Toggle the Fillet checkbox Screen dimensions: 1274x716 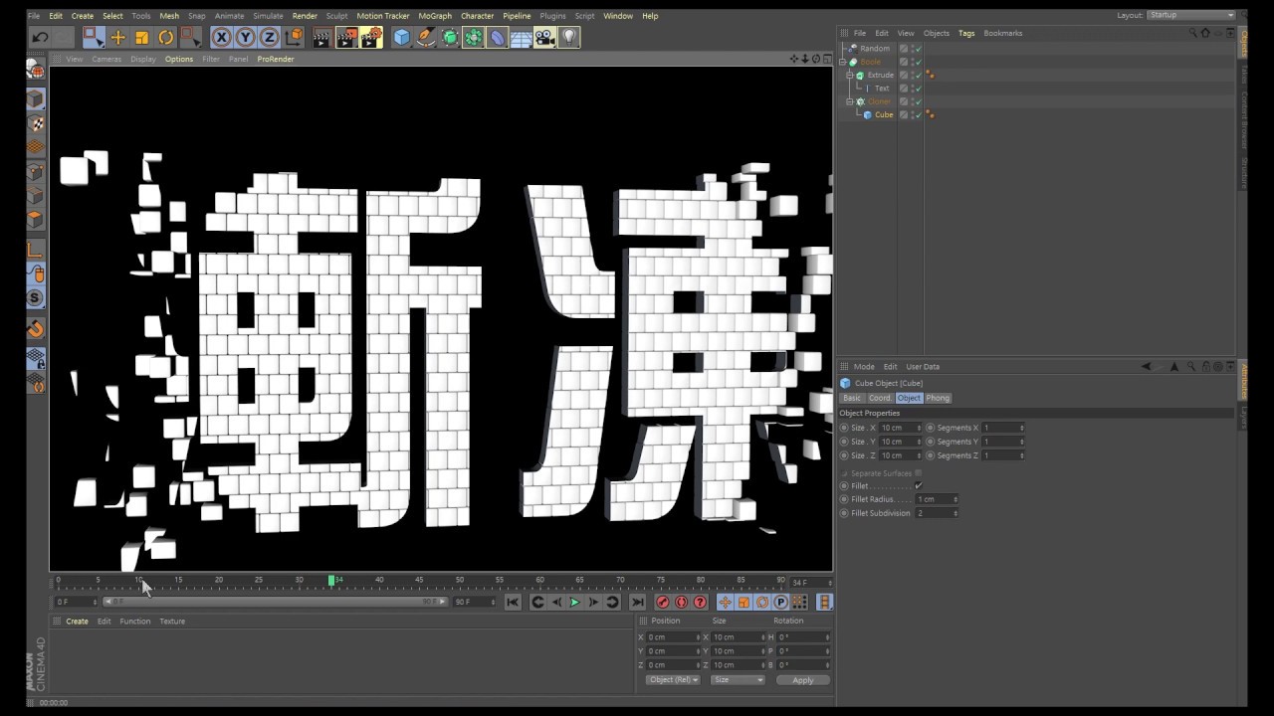click(x=918, y=485)
